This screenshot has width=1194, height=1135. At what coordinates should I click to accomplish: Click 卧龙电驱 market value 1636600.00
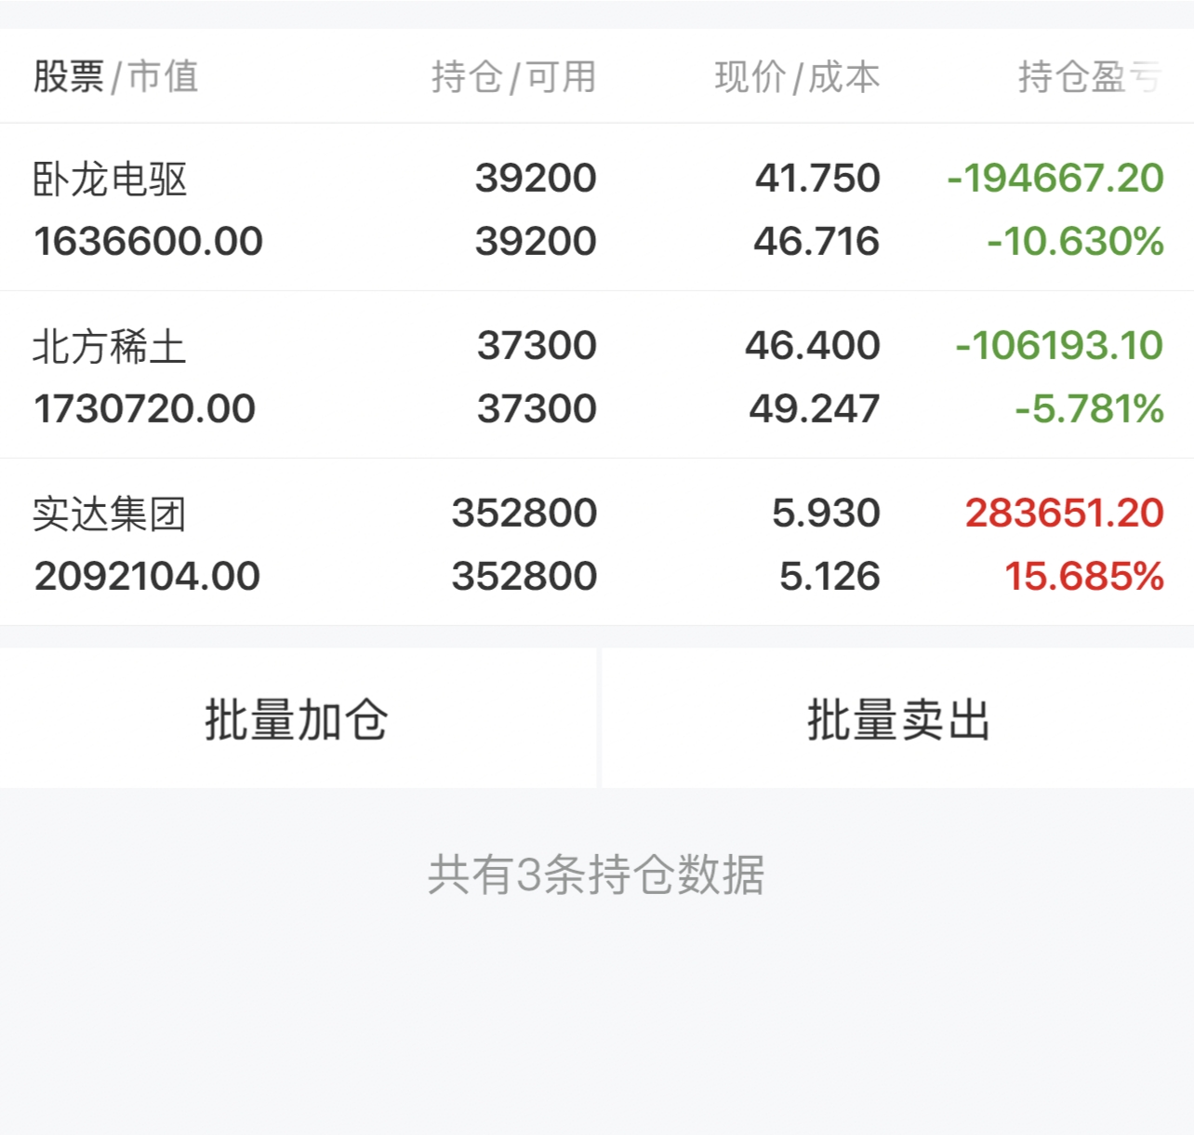pos(149,242)
